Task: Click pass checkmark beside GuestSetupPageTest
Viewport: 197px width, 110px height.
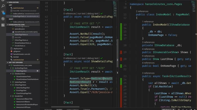Action: tap(15, 94)
